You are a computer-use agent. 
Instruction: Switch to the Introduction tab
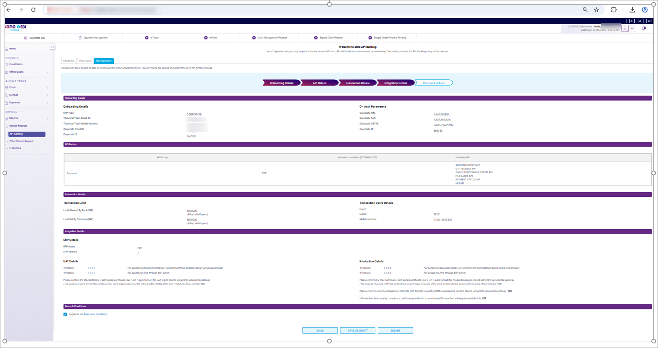[69, 61]
